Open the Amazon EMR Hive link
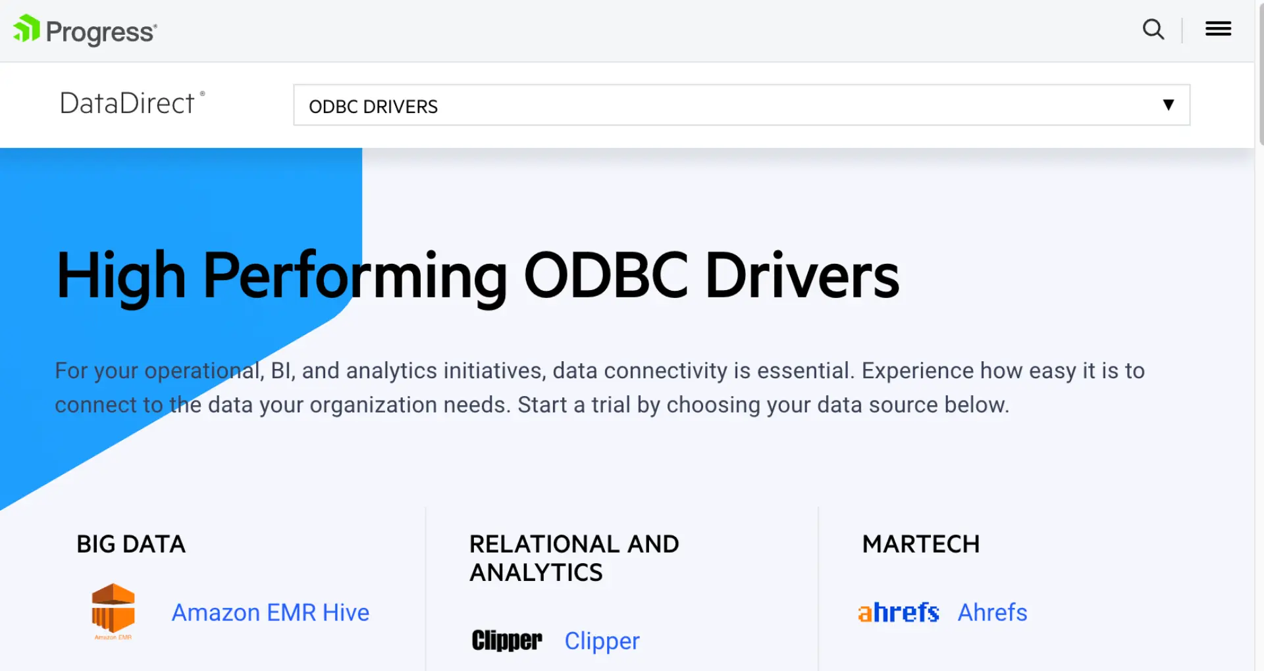The image size is (1264, 671). pyautogui.click(x=271, y=612)
